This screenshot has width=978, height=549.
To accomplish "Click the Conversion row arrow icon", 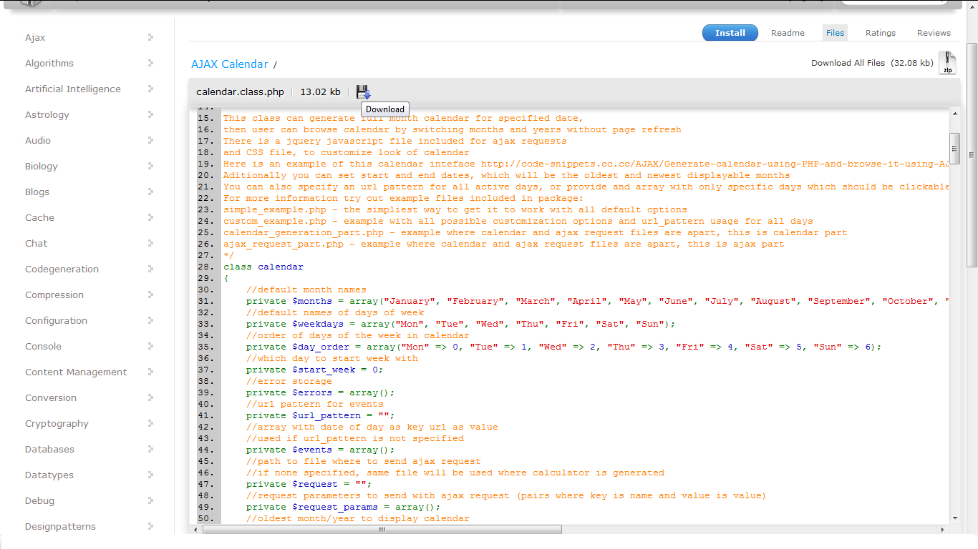I will [x=150, y=397].
